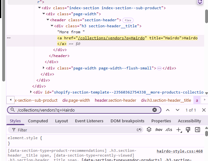This screenshot has height=161, width=208.
Task: Toggle CSS layers view icon
Action: pos(149,130)
